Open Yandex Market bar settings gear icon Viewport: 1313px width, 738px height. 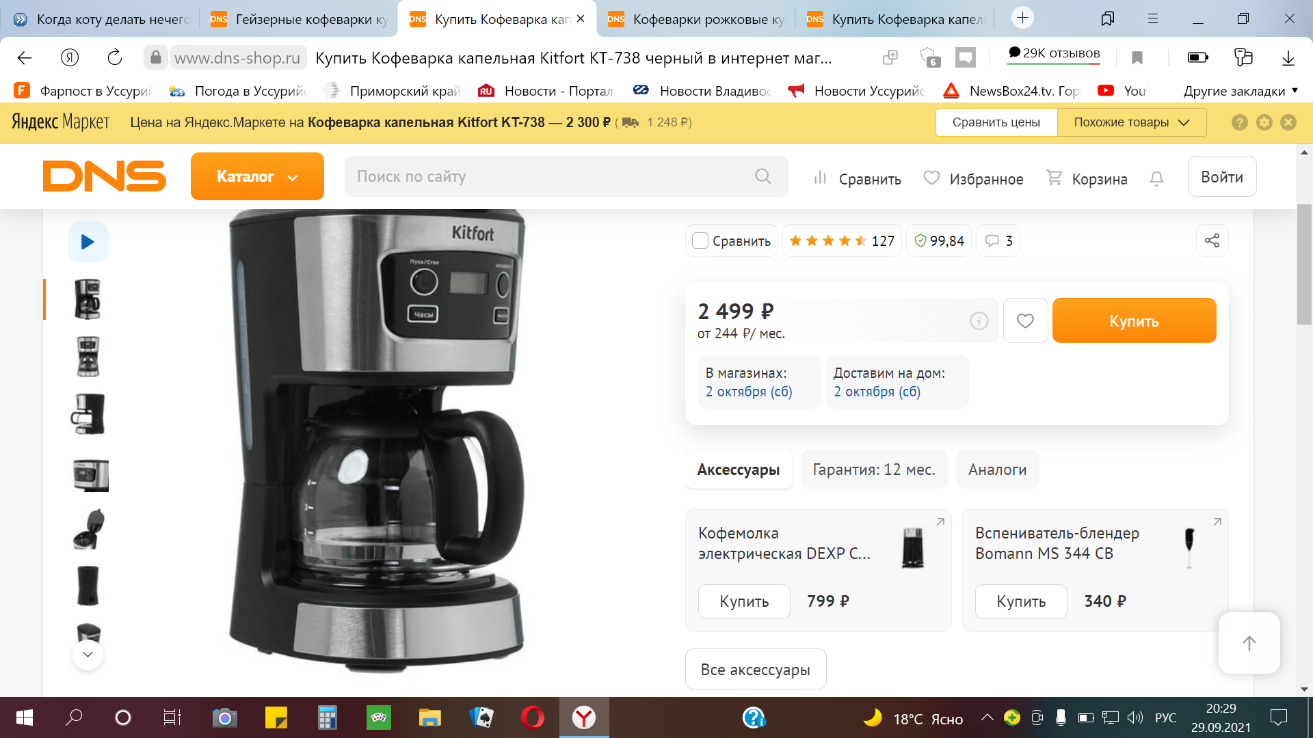click(1264, 122)
